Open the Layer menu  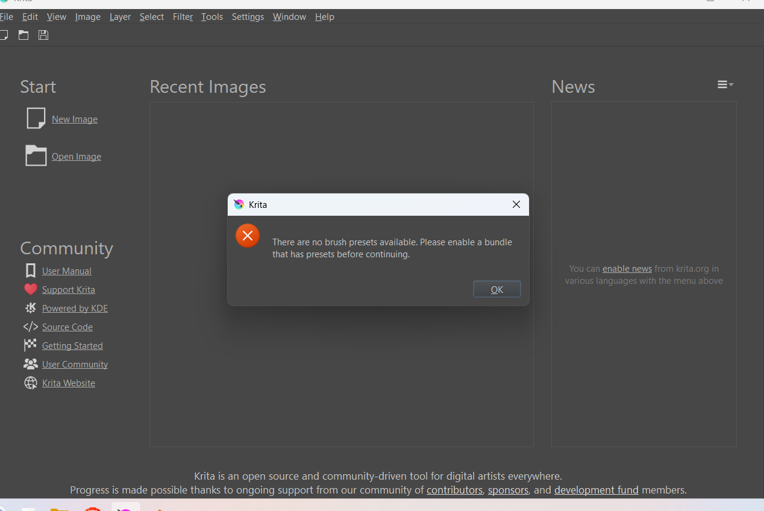[120, 17]
